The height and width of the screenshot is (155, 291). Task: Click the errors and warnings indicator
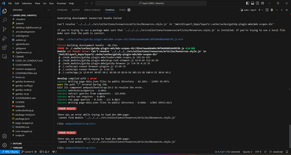pyautogui.click(x=44, y=152)
